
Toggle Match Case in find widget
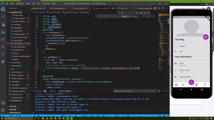coord(123,16)
